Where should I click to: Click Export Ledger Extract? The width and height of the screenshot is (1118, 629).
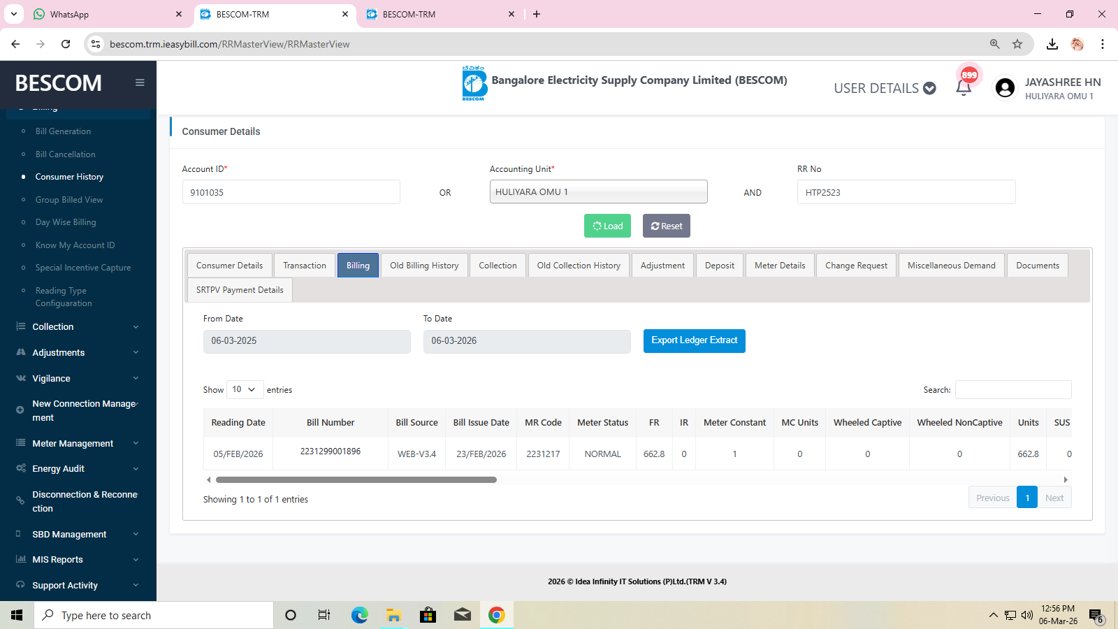[x=695, y=340]
